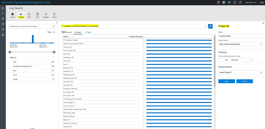Switch to the Table results tab
265x129 pixels.
coord(88,32)
